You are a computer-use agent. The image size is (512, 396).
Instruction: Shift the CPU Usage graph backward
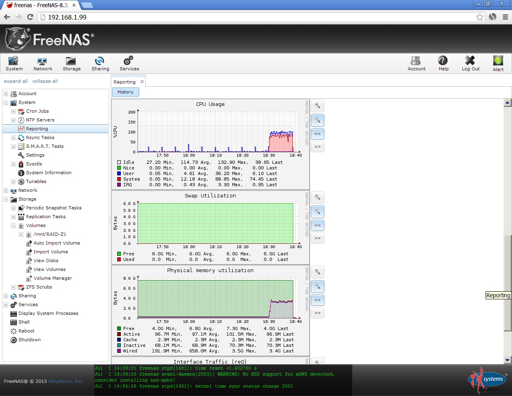pyautogui.click(x=317, y=134)
